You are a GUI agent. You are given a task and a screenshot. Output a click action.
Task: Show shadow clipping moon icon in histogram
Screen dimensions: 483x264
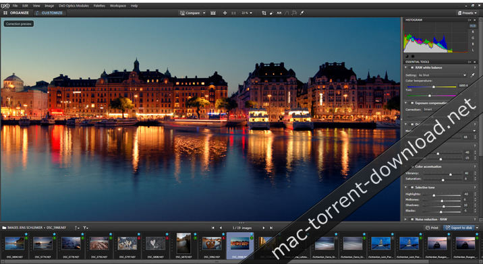407,57
